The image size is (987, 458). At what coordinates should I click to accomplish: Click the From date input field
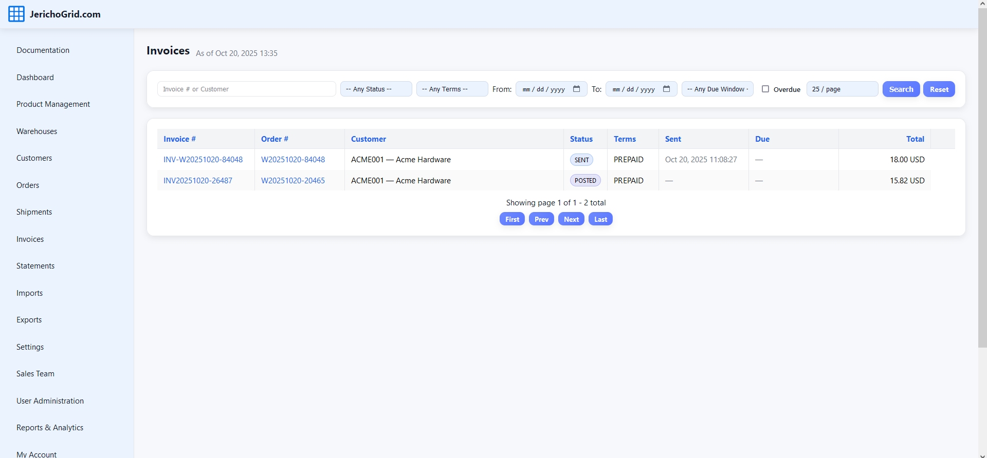point(552,89)
